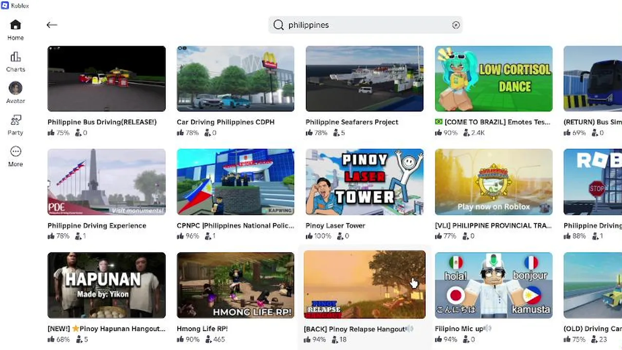The image size is (622, 350).
Task: Click title Philippine Bus Driving(RELEASE!)
Action: [102, 122]
